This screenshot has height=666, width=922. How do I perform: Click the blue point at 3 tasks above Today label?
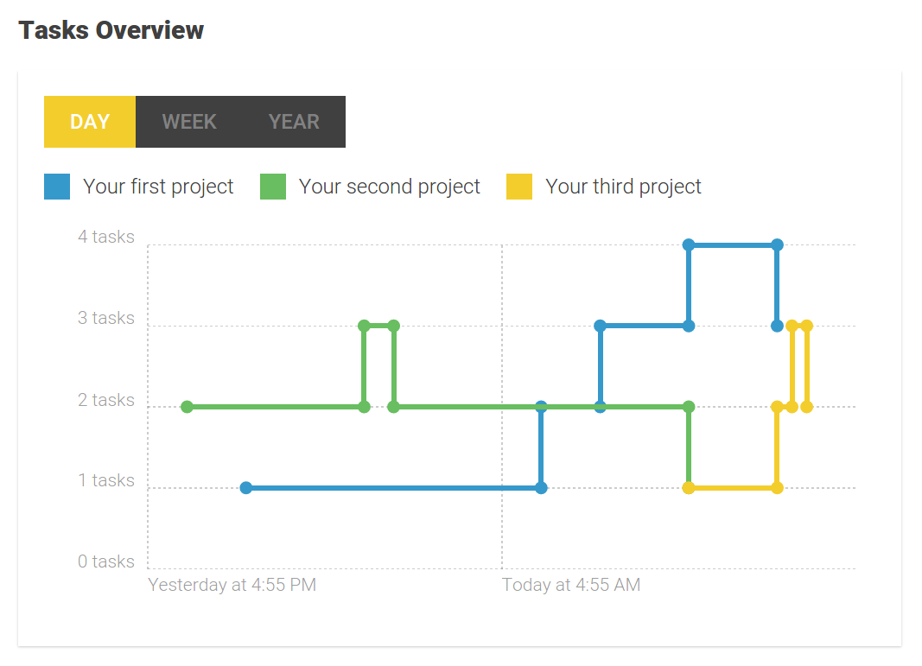pos(600,326)
